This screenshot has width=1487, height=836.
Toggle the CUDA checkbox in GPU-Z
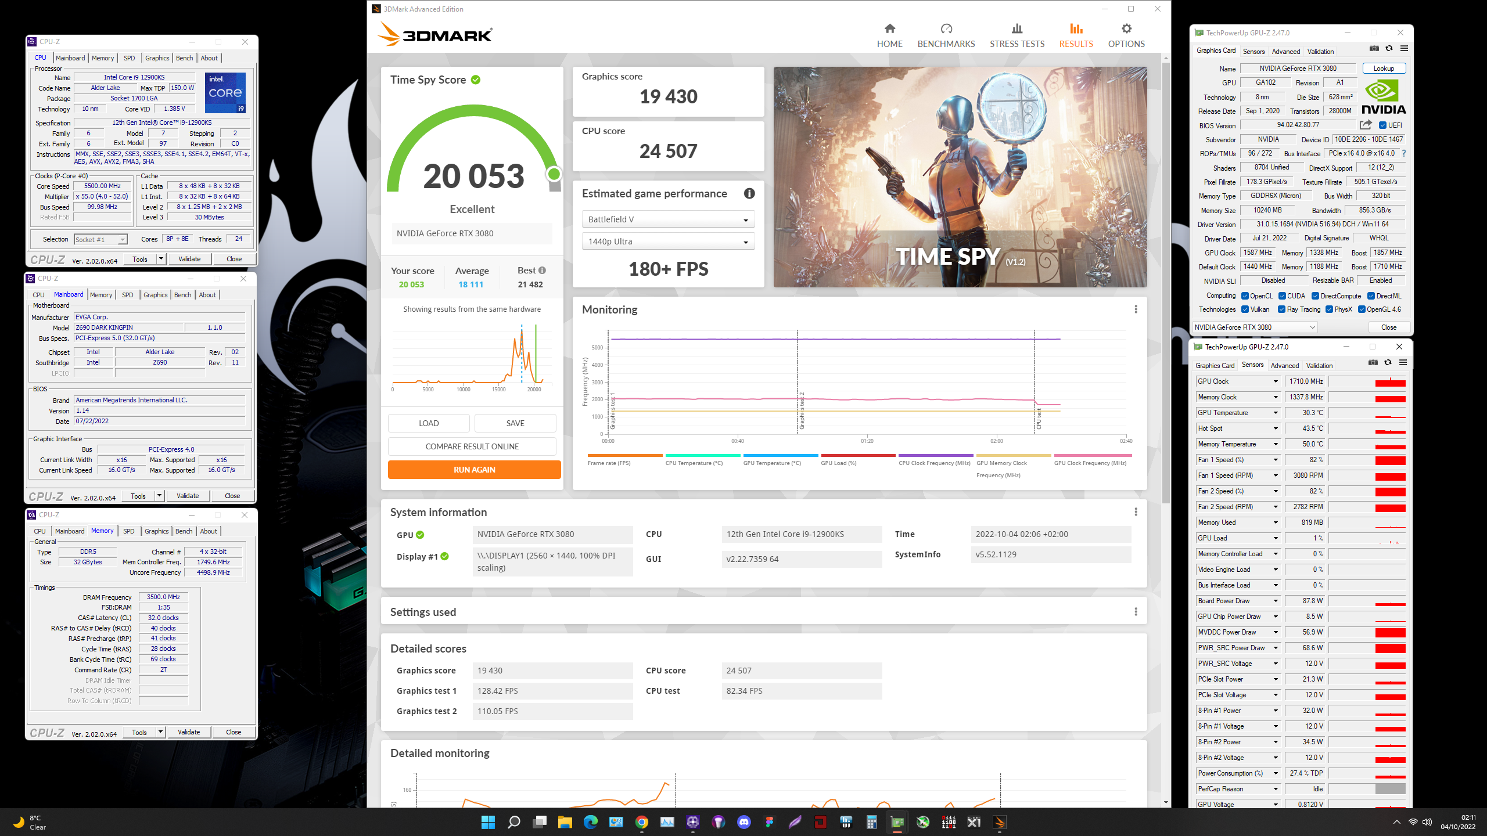[1282, 296]
